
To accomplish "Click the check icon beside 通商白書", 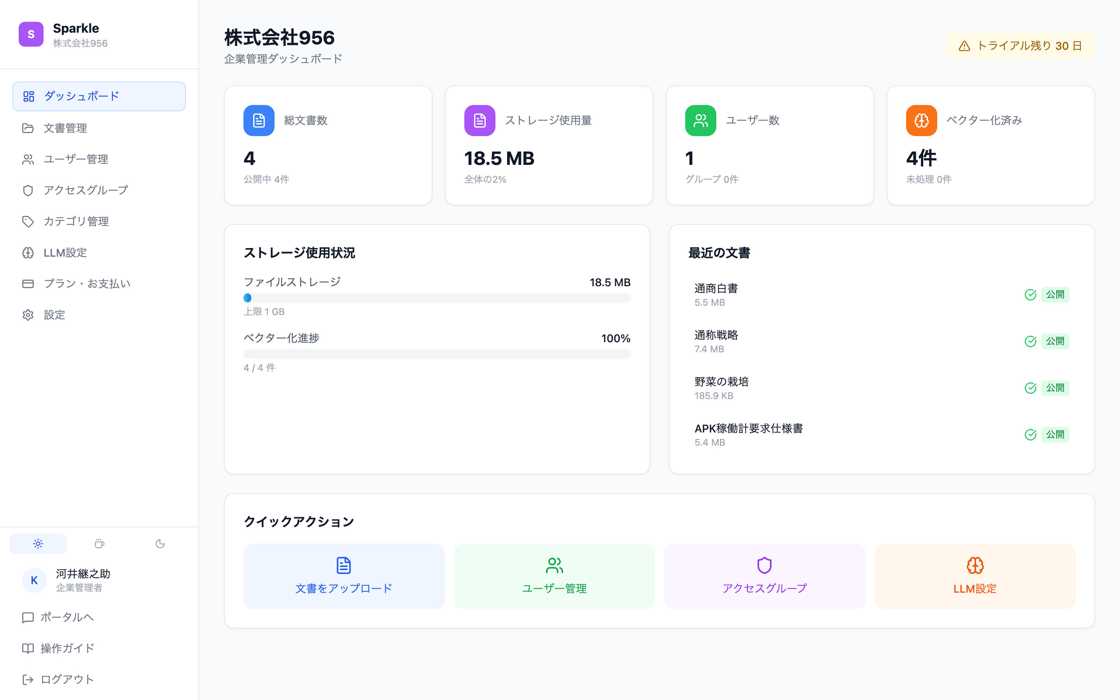I will 1030,294.
